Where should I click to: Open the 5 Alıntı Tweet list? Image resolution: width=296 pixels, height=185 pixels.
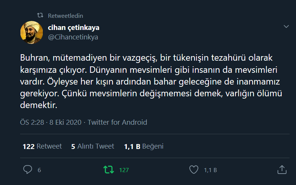[93, 146]
